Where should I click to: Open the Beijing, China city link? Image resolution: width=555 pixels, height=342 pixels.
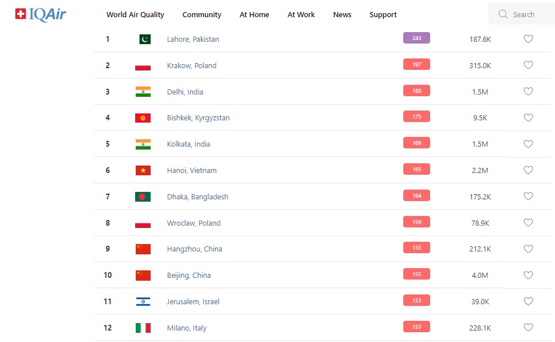click(188, 276)
